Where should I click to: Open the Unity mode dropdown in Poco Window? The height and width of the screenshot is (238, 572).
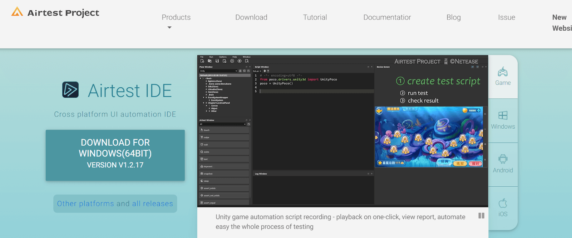(218, 71)
